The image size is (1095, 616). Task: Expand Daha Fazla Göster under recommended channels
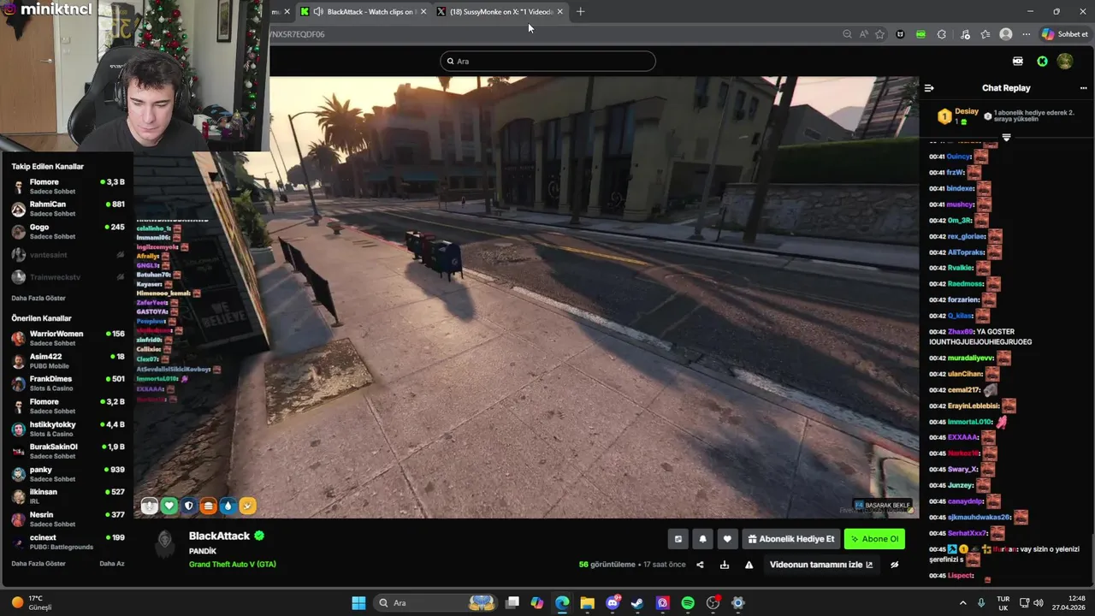38,564
